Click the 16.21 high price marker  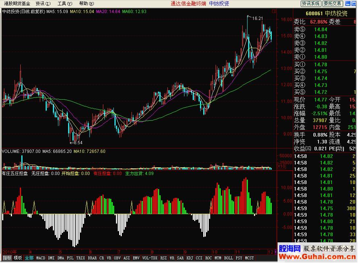pos(258,18)
